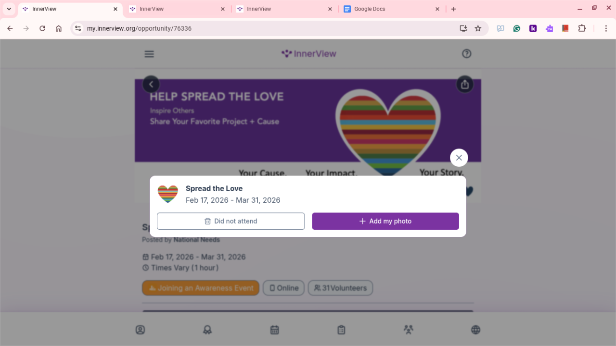616x346 pixels.
Task: Open the profile icon in bottom navigation
Action: (x=140, y=330)
